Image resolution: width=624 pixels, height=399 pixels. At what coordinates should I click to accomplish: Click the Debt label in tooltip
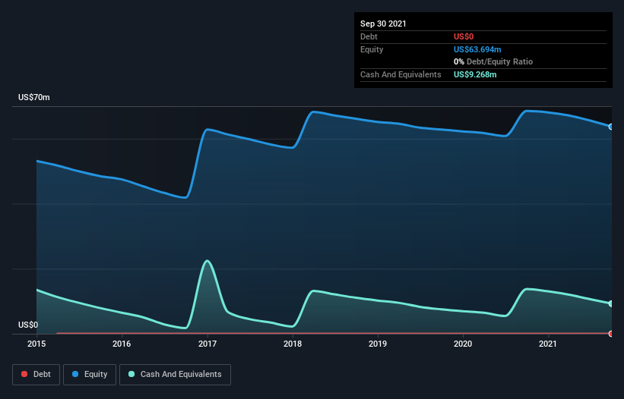point(369,36)
